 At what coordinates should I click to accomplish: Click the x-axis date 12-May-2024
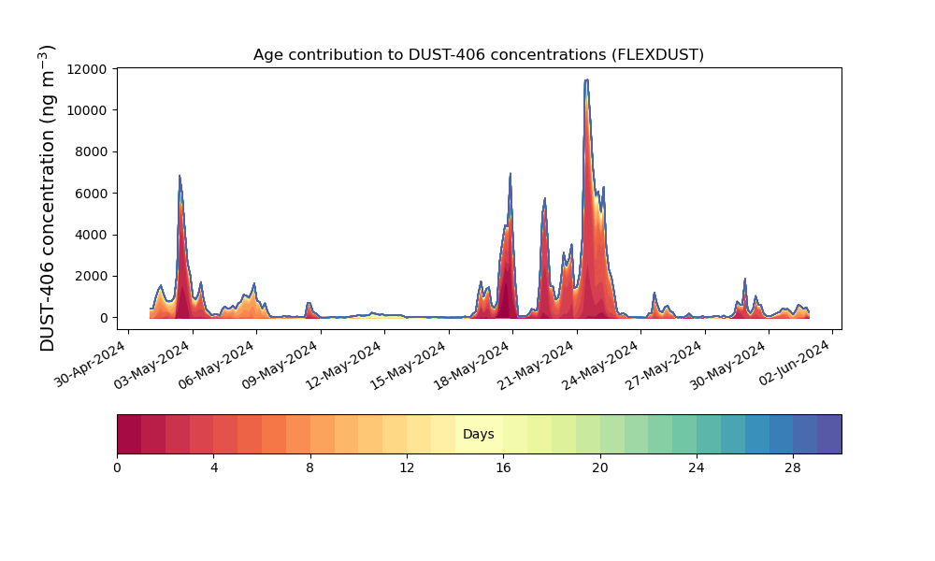[x=346, y=364]
